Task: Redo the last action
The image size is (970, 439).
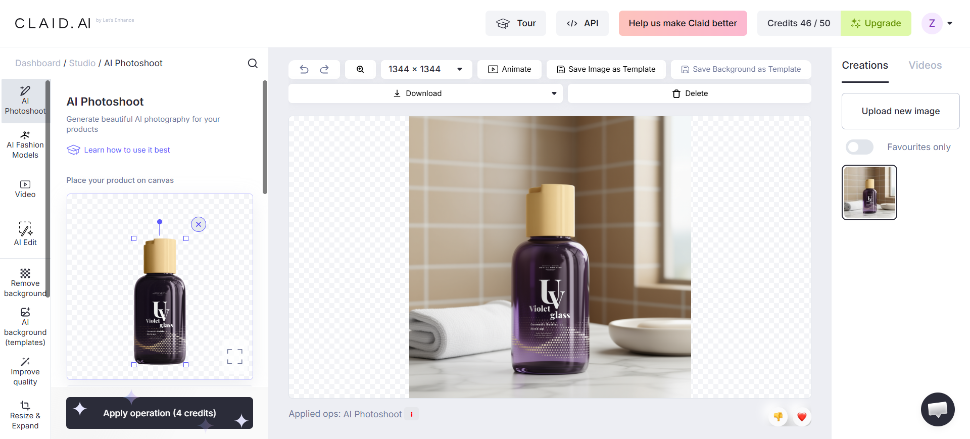Action: (324, 69)
